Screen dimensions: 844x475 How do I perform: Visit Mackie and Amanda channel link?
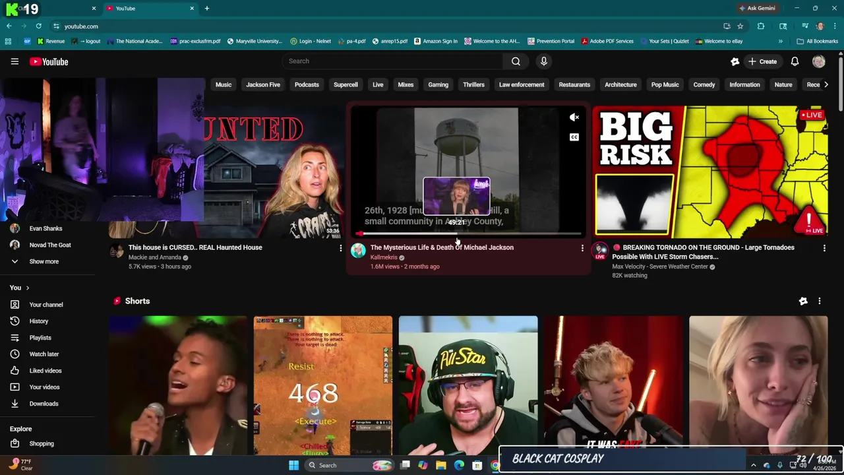pos(155,257)
